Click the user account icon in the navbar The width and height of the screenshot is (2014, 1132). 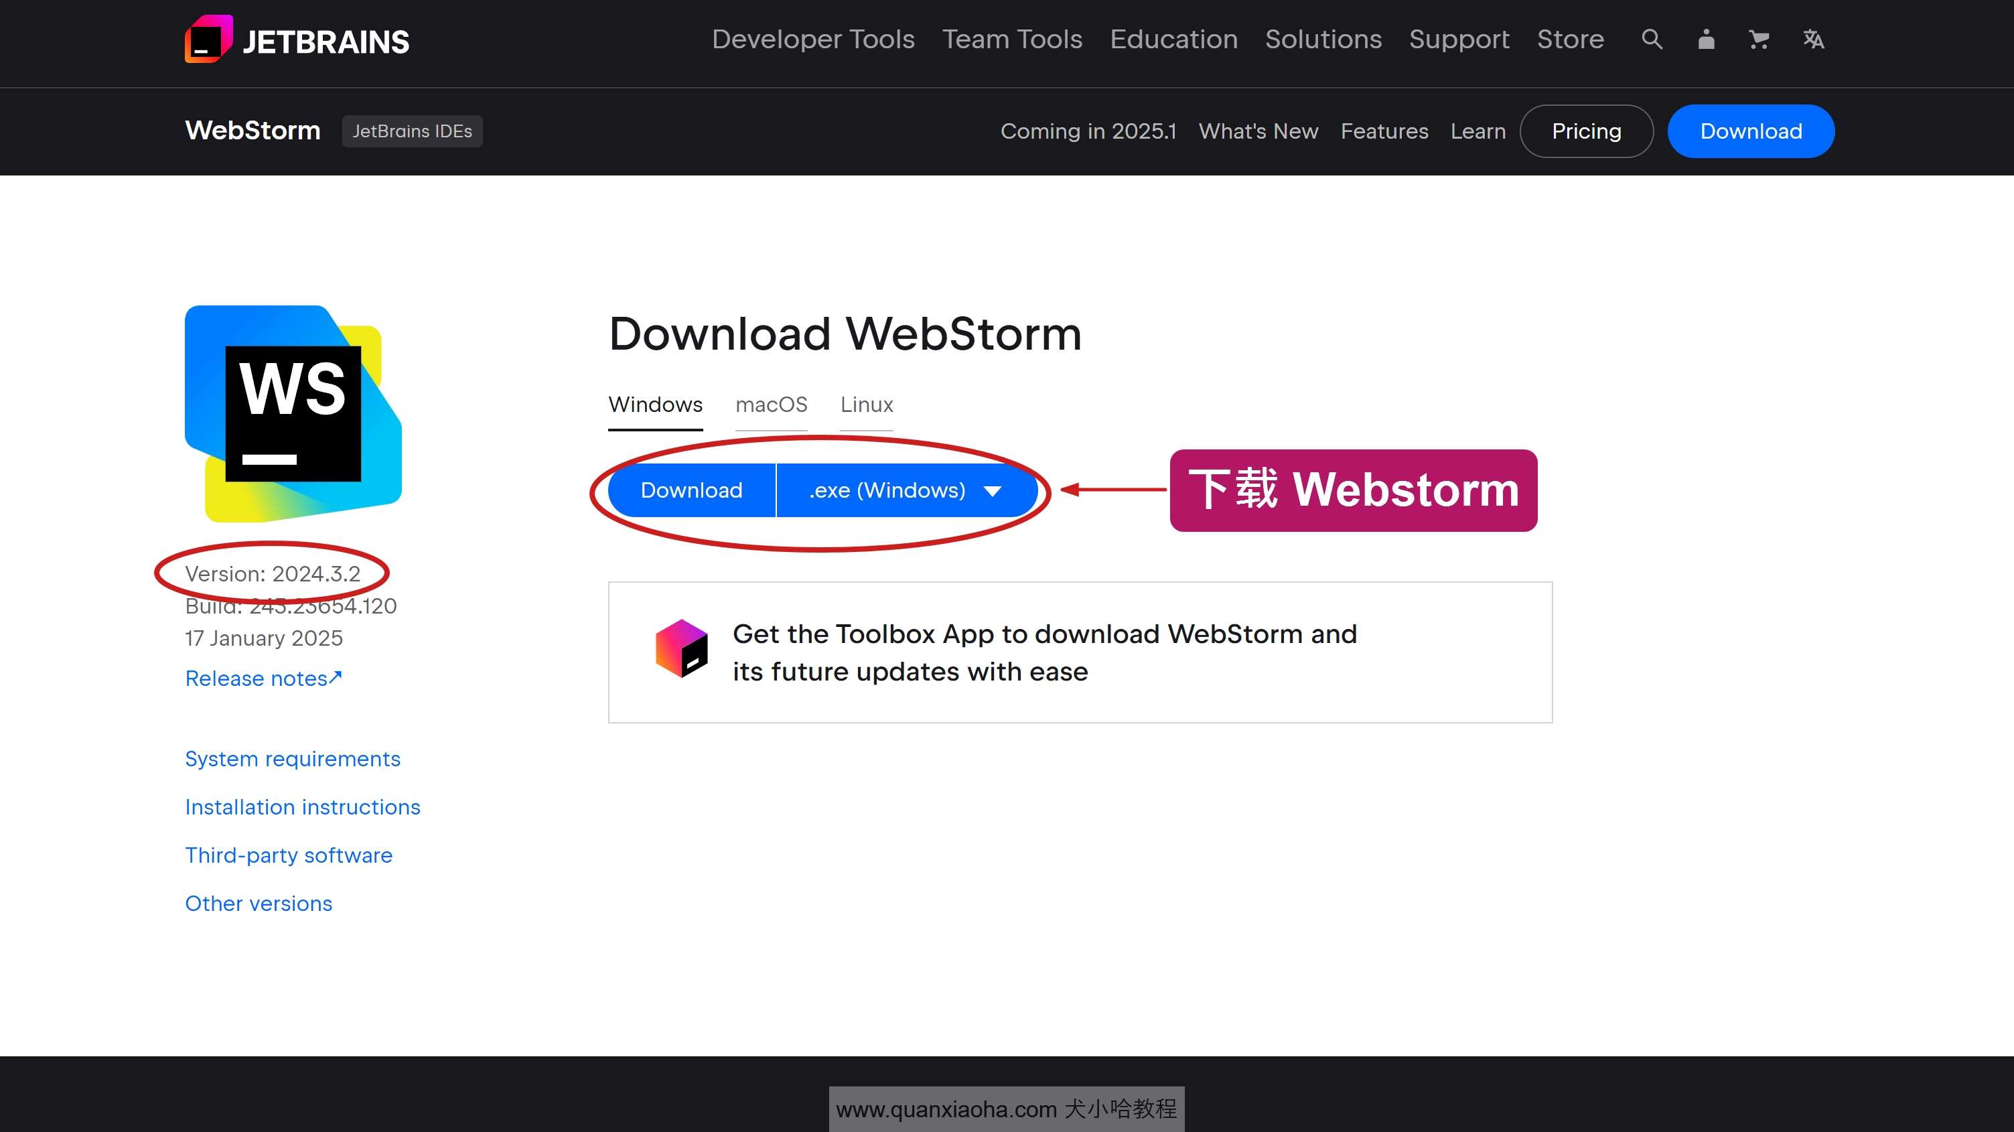(x=1705, y=39)
